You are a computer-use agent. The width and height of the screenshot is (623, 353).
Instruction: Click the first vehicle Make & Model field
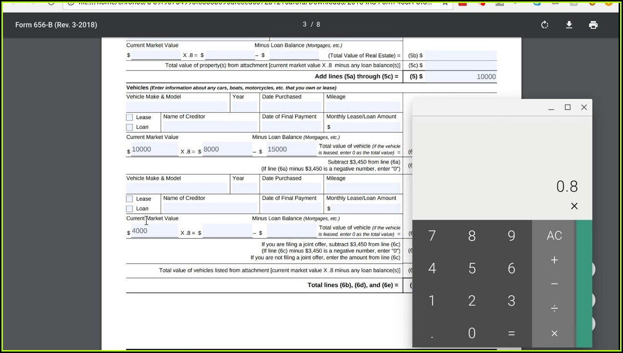176,107
